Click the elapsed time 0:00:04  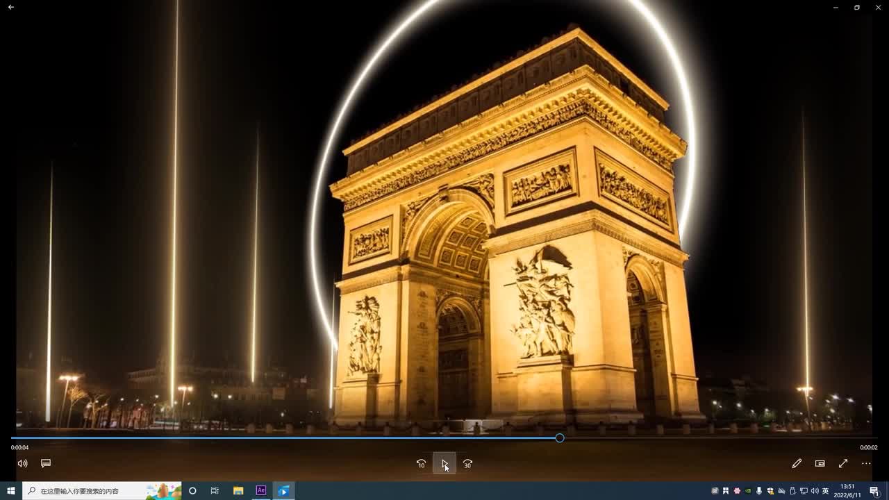click(x=19, y=448)
